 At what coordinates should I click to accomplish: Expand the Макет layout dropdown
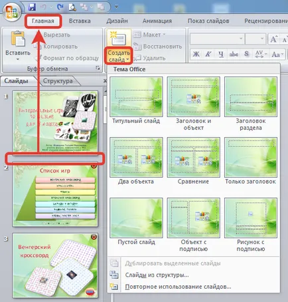[149, 35]
